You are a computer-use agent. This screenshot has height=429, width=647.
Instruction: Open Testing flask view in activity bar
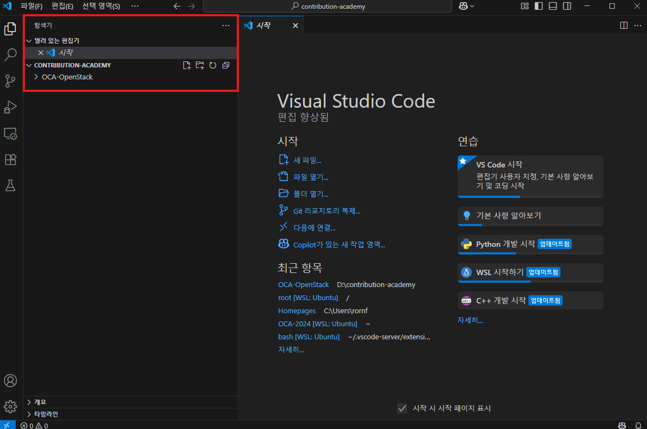coord(10,185)
